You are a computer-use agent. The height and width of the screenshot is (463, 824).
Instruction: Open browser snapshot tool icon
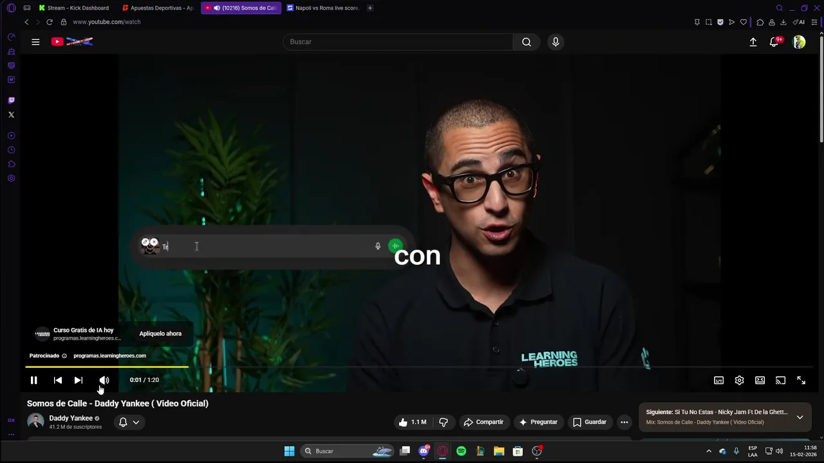tap(709, 22)
